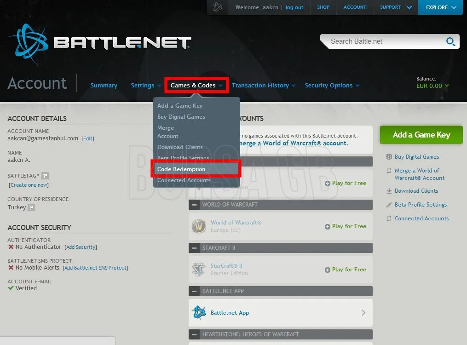Click the BattleTag help question icon
Image resolution: width=467 pixels, height=345 pixels.
point(45,176)
